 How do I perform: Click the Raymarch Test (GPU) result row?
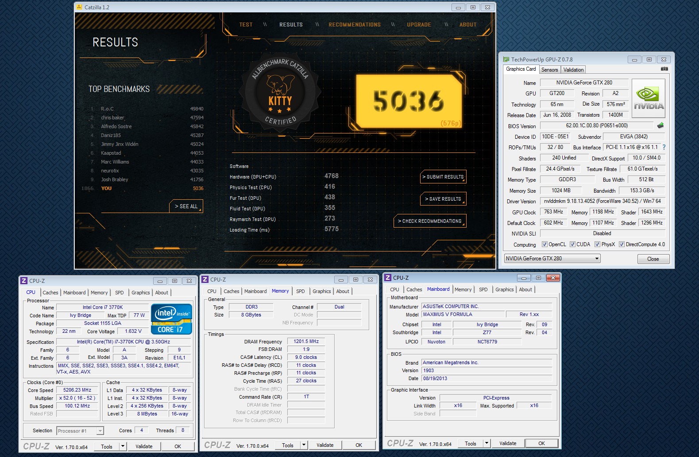tap(284, 219)
